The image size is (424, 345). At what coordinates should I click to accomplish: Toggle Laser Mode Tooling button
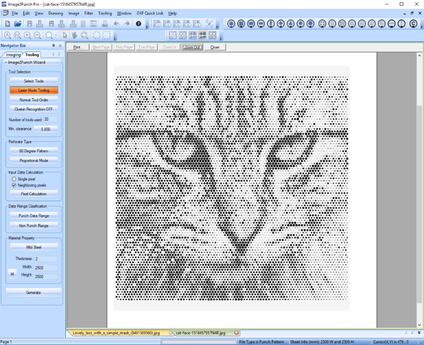coord(34,90)
